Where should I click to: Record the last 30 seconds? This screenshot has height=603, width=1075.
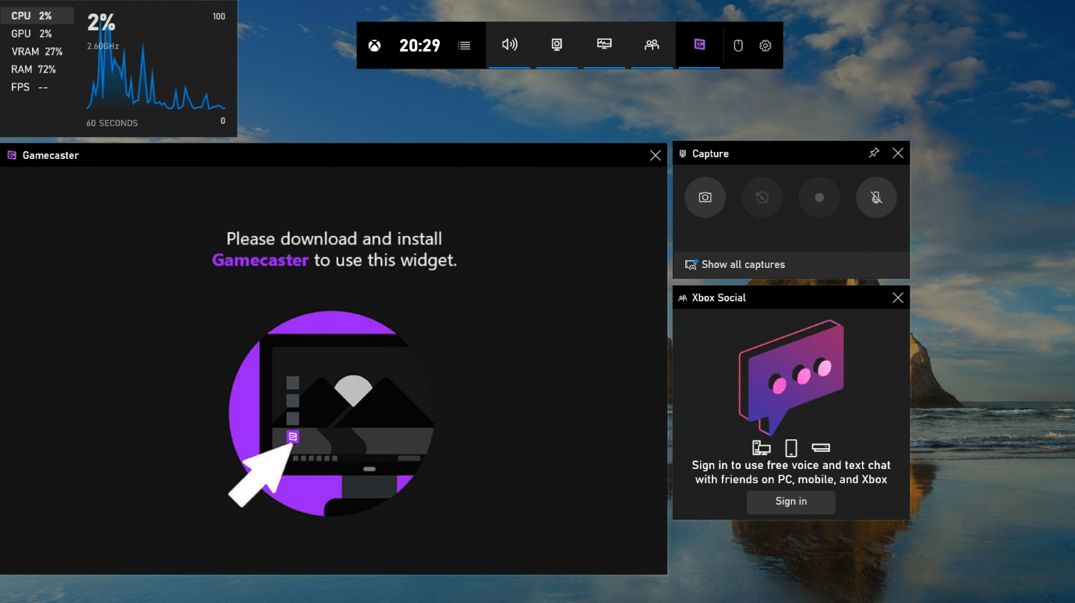pos(762,197)
